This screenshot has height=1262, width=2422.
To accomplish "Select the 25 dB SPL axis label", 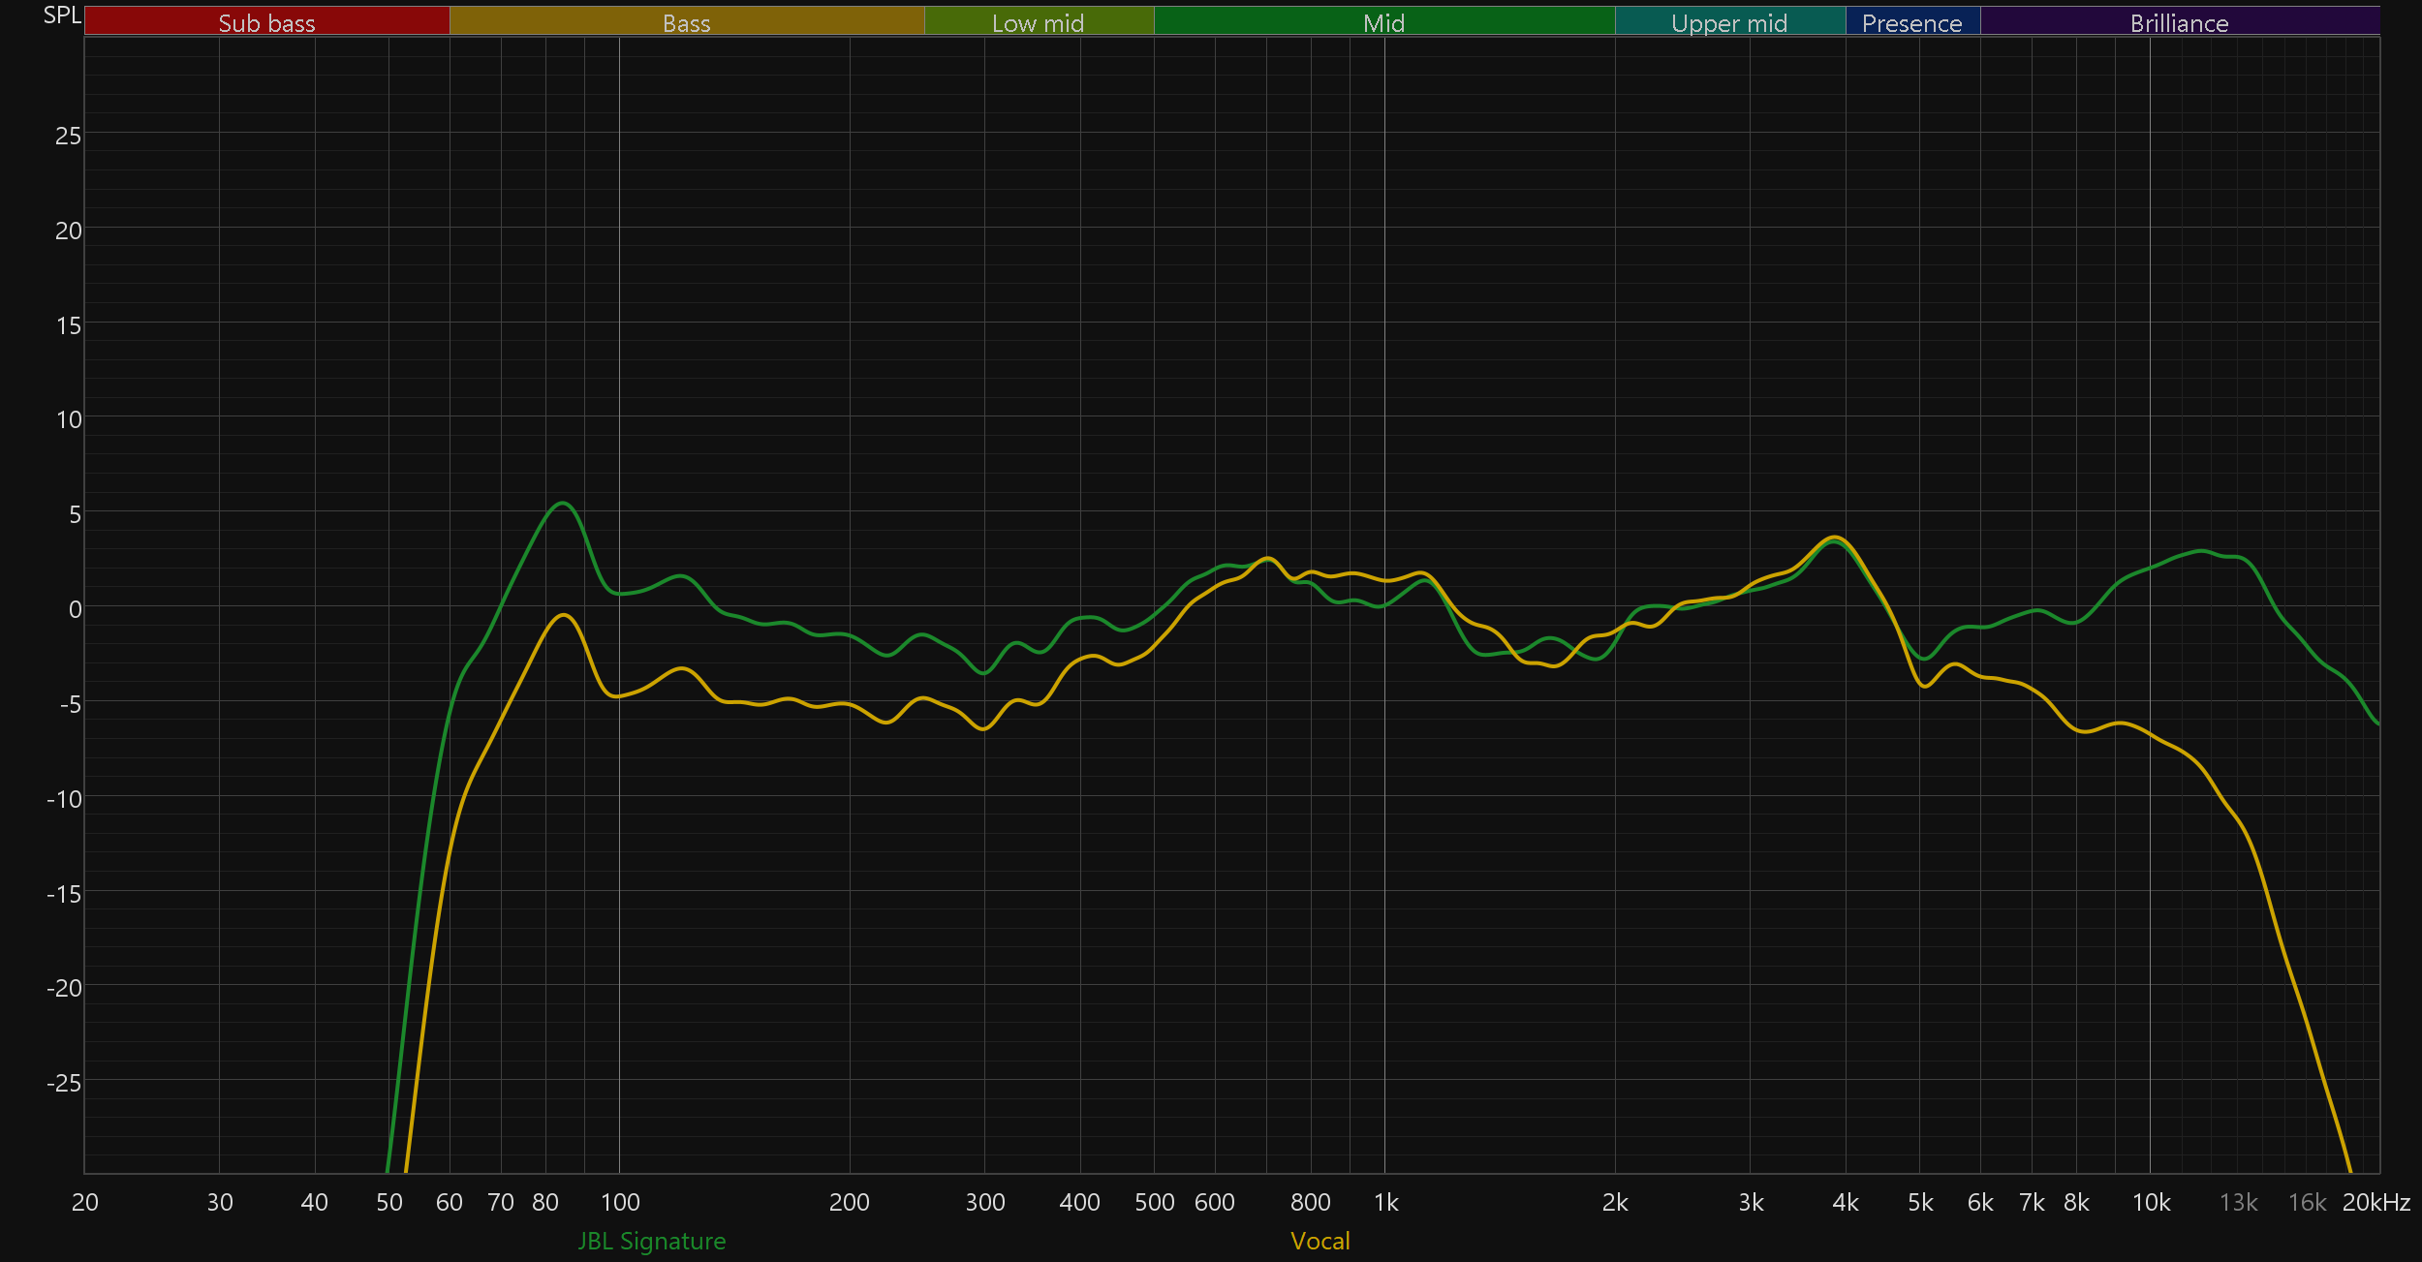I will (x=68, y=136).
